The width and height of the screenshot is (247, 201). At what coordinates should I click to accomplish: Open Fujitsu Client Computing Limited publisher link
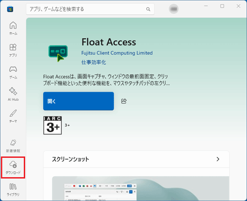click(117, 53)
